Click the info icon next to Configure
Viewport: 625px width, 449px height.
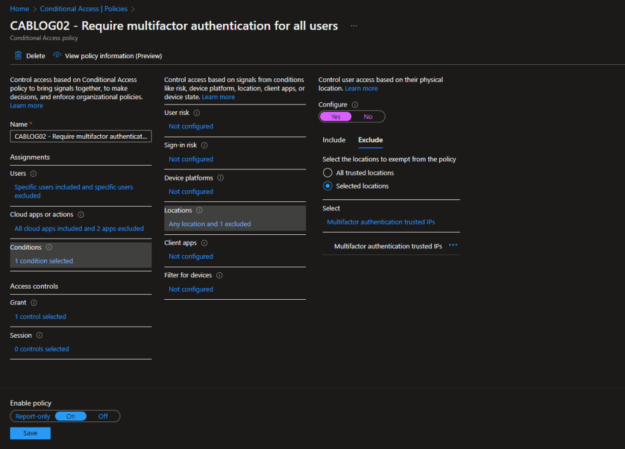pyautogui.click(x=355, y=105)
